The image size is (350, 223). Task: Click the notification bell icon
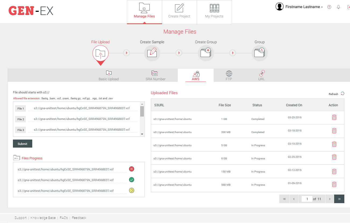point(338,7)
